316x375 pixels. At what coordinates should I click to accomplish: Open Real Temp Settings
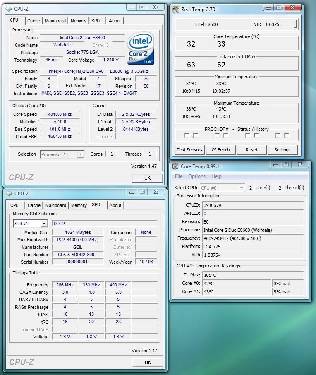[282, 150]
